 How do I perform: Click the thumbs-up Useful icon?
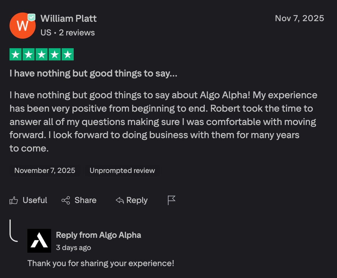(14, 200)
